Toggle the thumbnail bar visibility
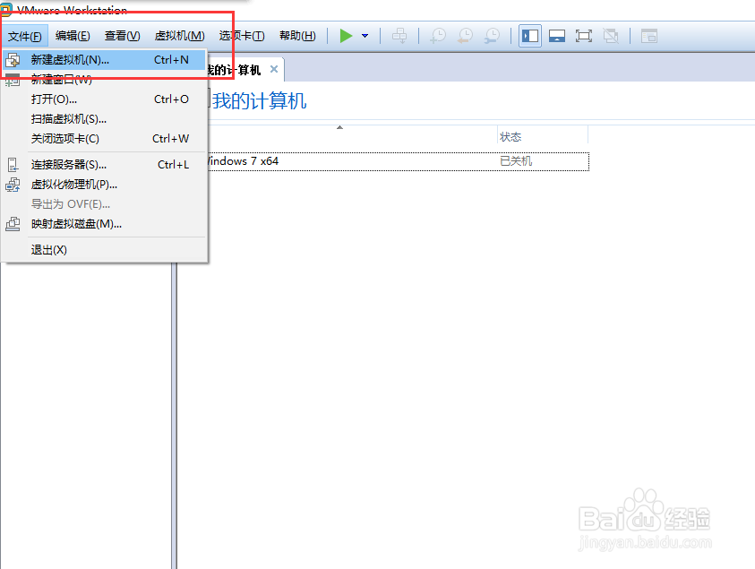Screen dimensions: 755x569 pyautogui.click(x=649, y=36)
